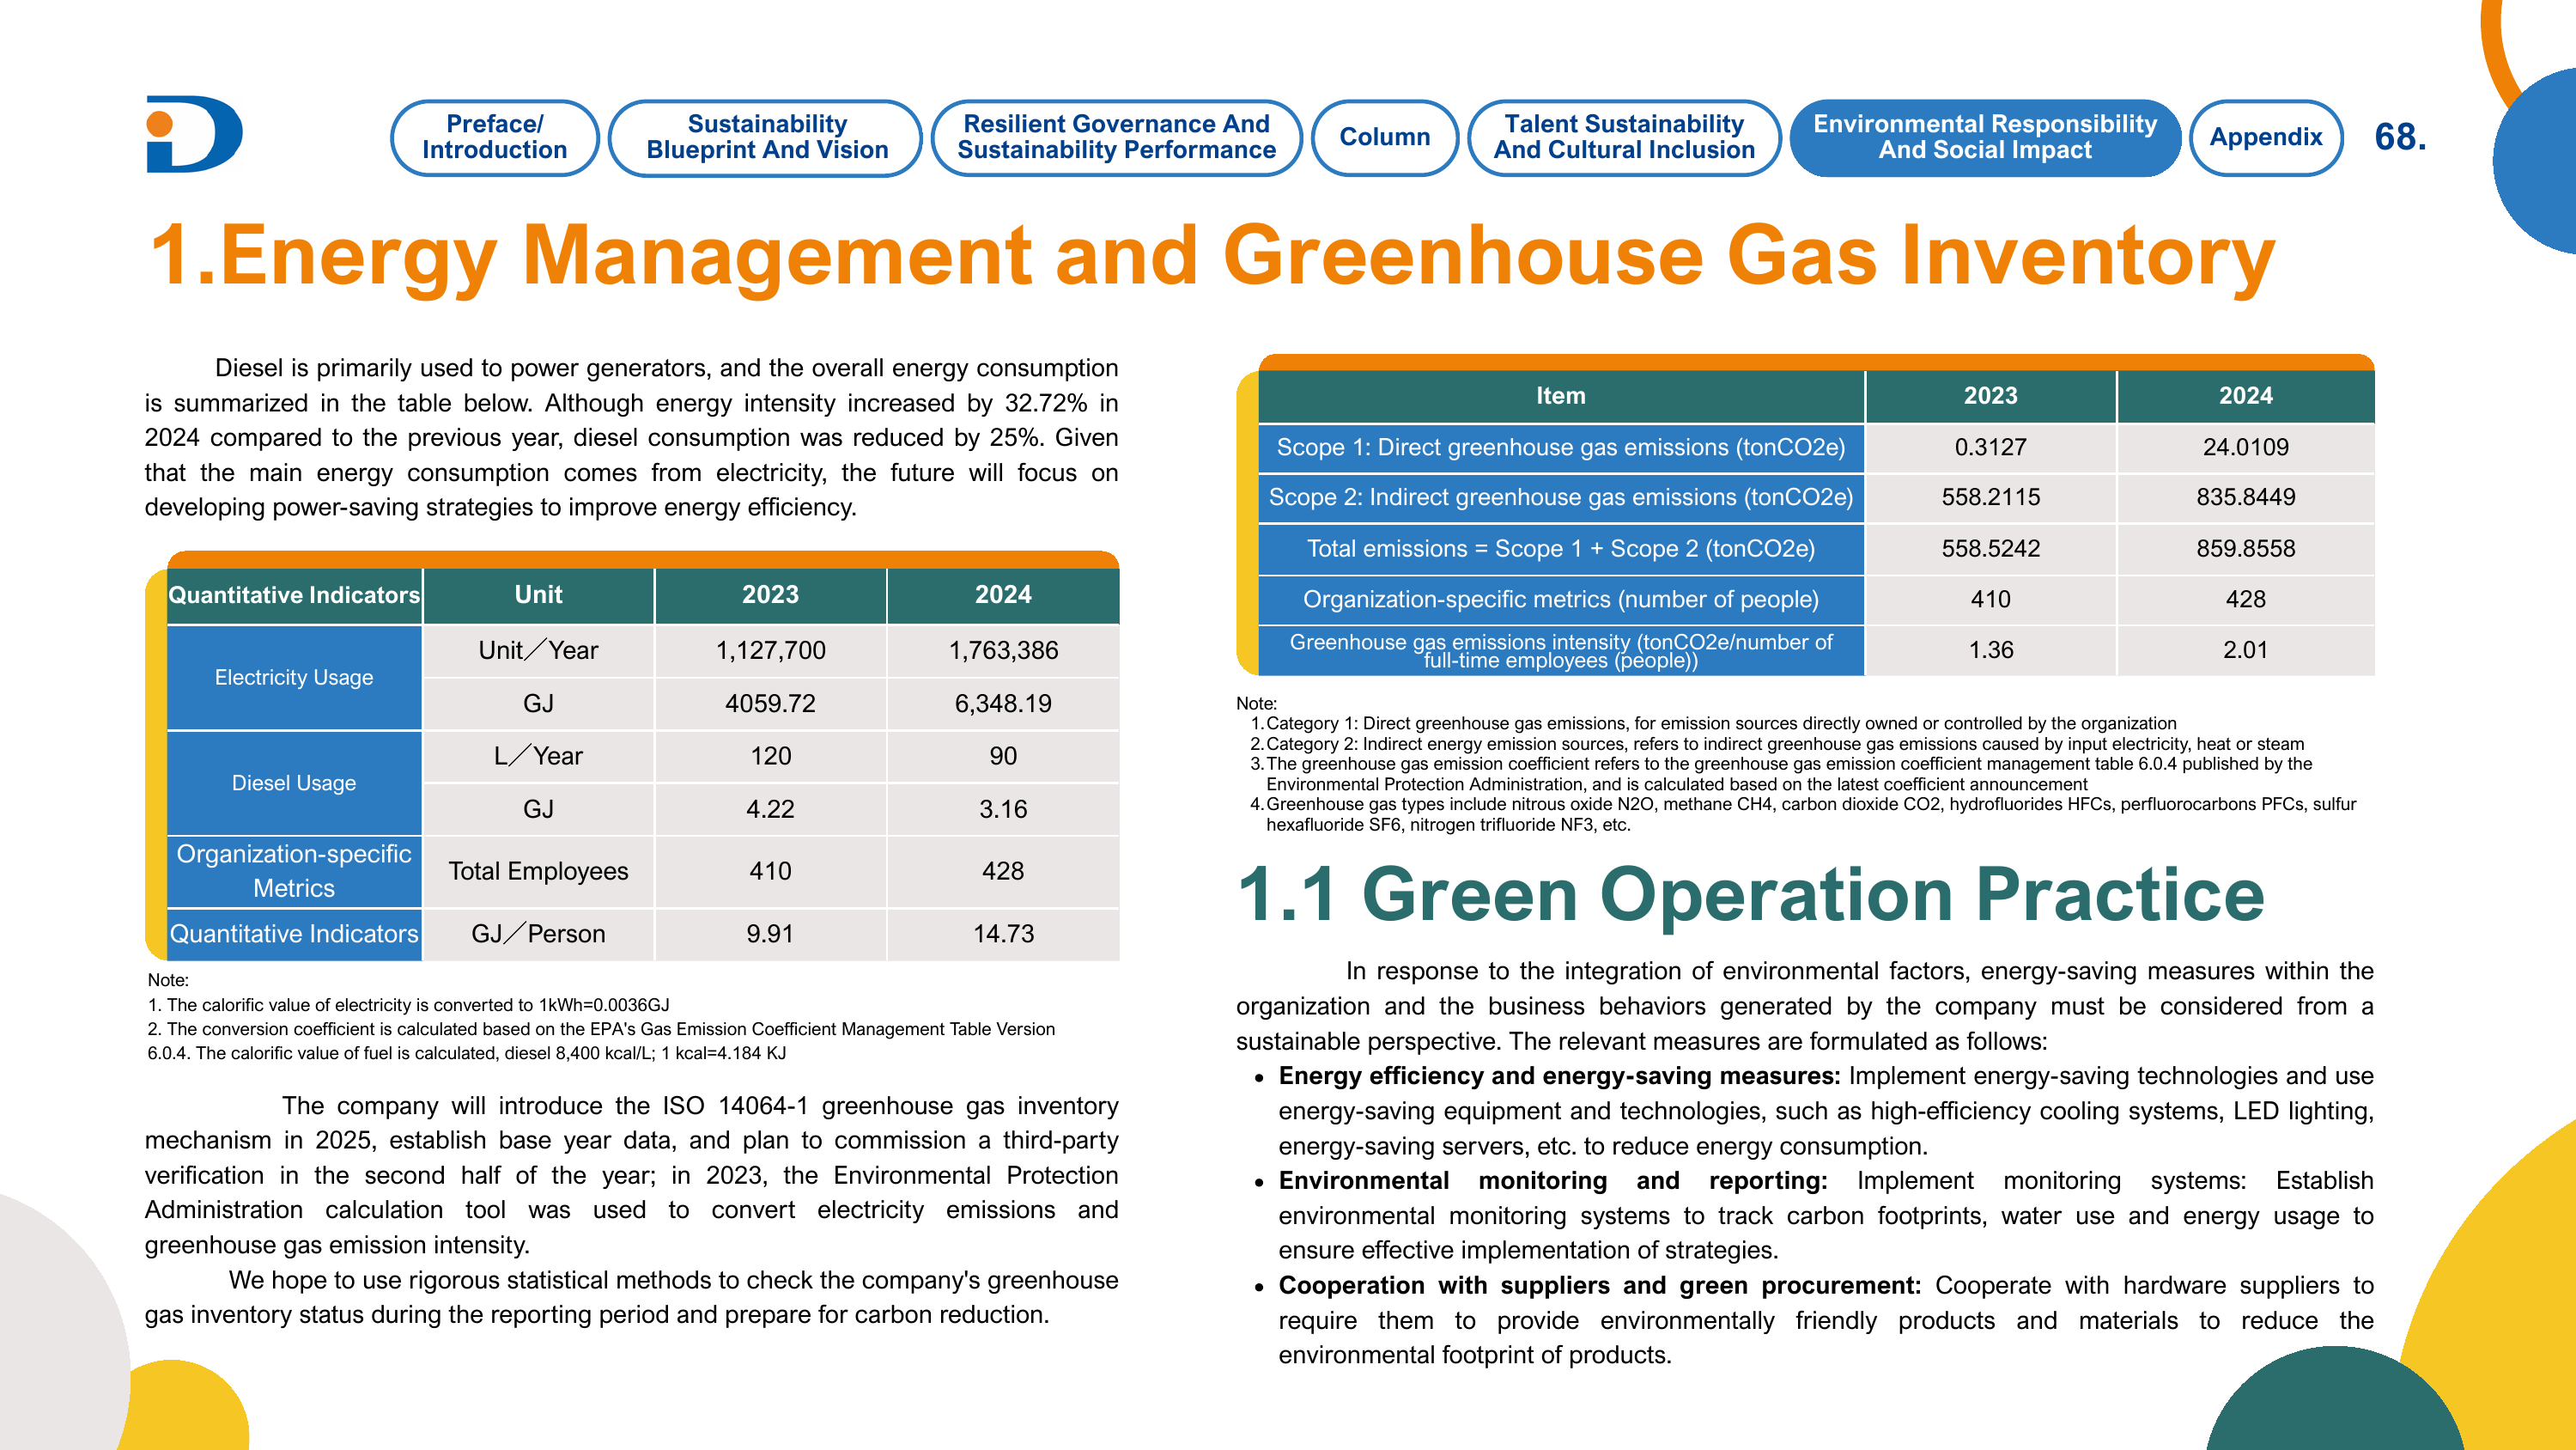
Task: Click the 1,763,386 electricity value cell
Action: 1003,650
